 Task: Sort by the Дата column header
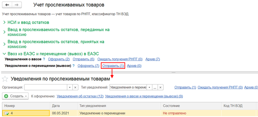pos(63,106)
